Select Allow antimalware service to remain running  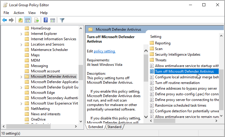[x=187, y=117]
